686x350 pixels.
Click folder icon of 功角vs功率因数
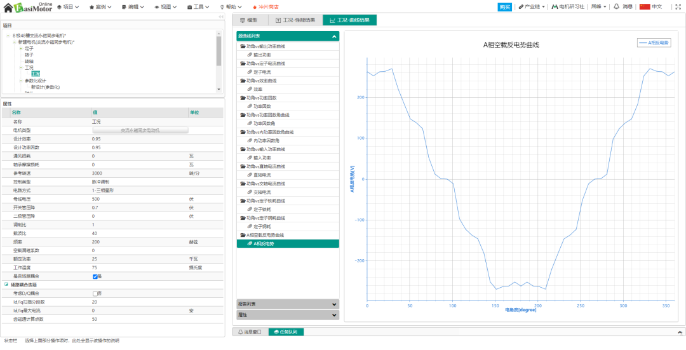pos(243,98)
